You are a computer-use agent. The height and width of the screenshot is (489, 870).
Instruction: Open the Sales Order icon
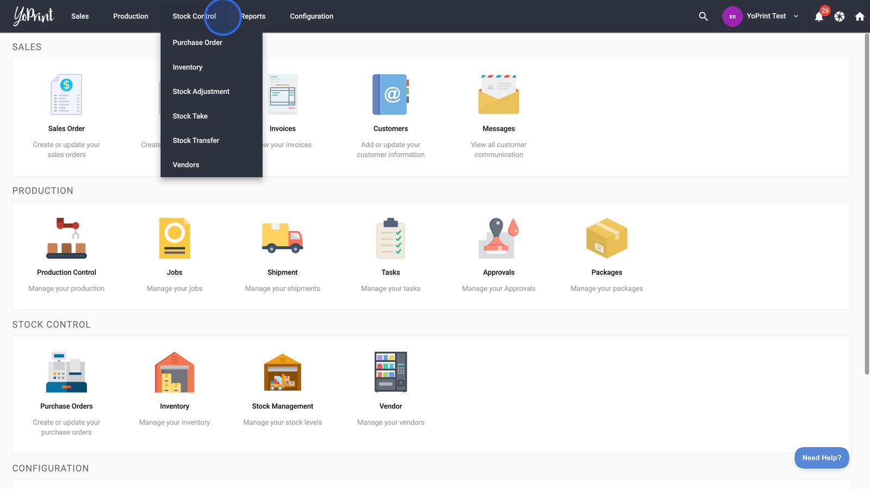pos(66,95)
